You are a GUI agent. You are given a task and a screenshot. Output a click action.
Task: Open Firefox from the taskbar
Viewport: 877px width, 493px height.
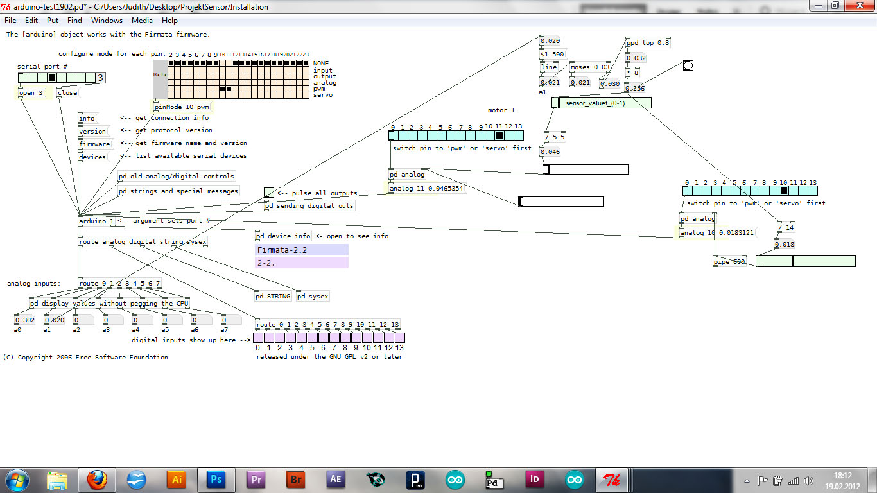point(97,480)
